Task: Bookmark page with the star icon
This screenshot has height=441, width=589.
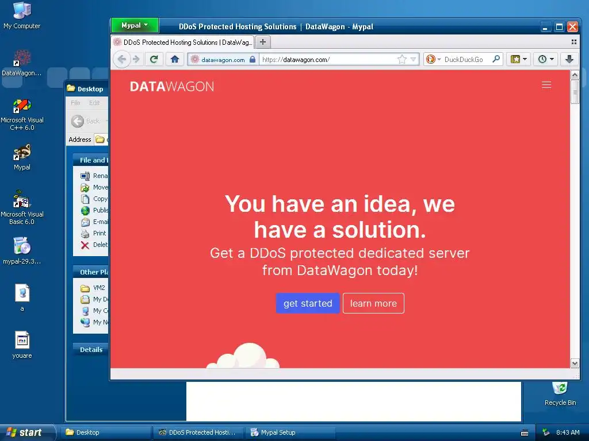Action: (x=402, y=59)
